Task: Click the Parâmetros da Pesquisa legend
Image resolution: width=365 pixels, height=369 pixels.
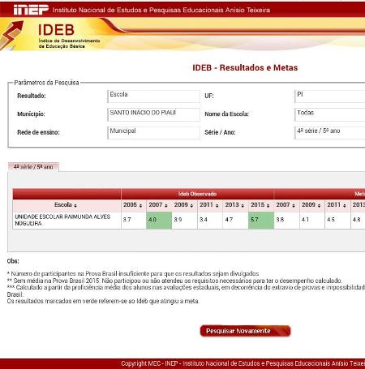Action: pyautogui.click(x=46, y=83)
